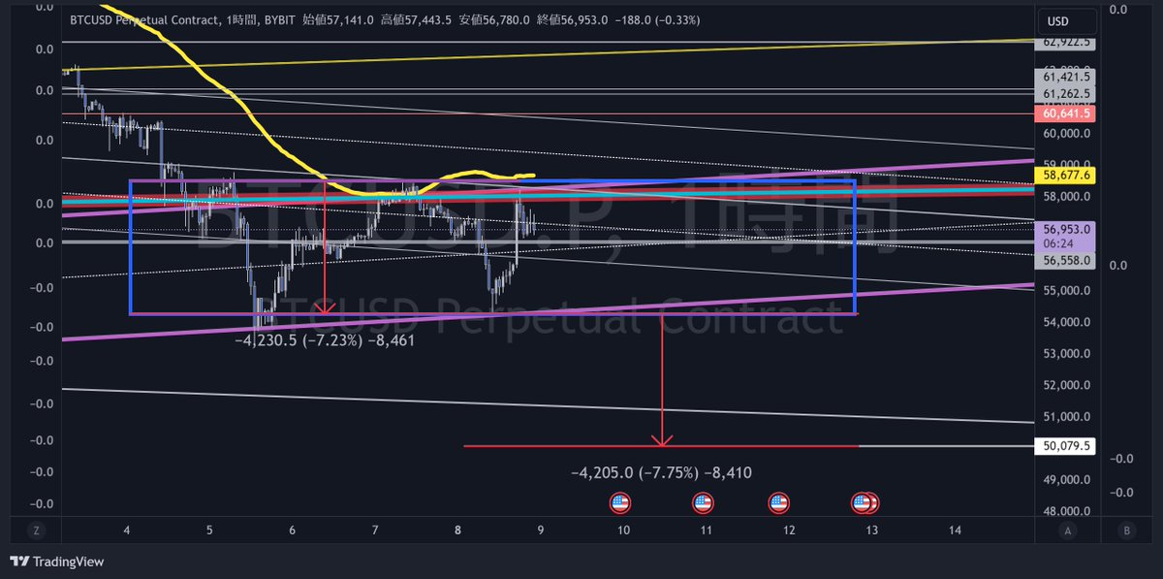Click date 14 on the time axis
Image resolution: width=1163 pixels, height=579 pixels.
[956, 531]
